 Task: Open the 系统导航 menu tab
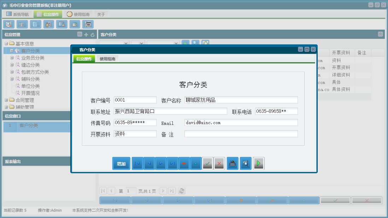18,14
